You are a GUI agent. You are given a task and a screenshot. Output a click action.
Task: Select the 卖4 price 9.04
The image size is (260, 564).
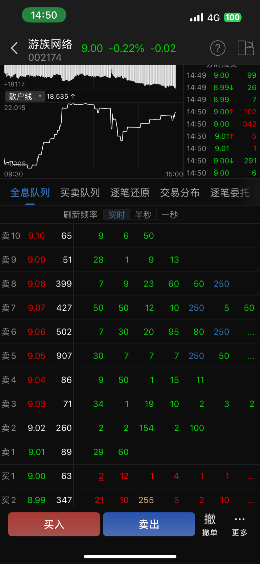[37, 380]
